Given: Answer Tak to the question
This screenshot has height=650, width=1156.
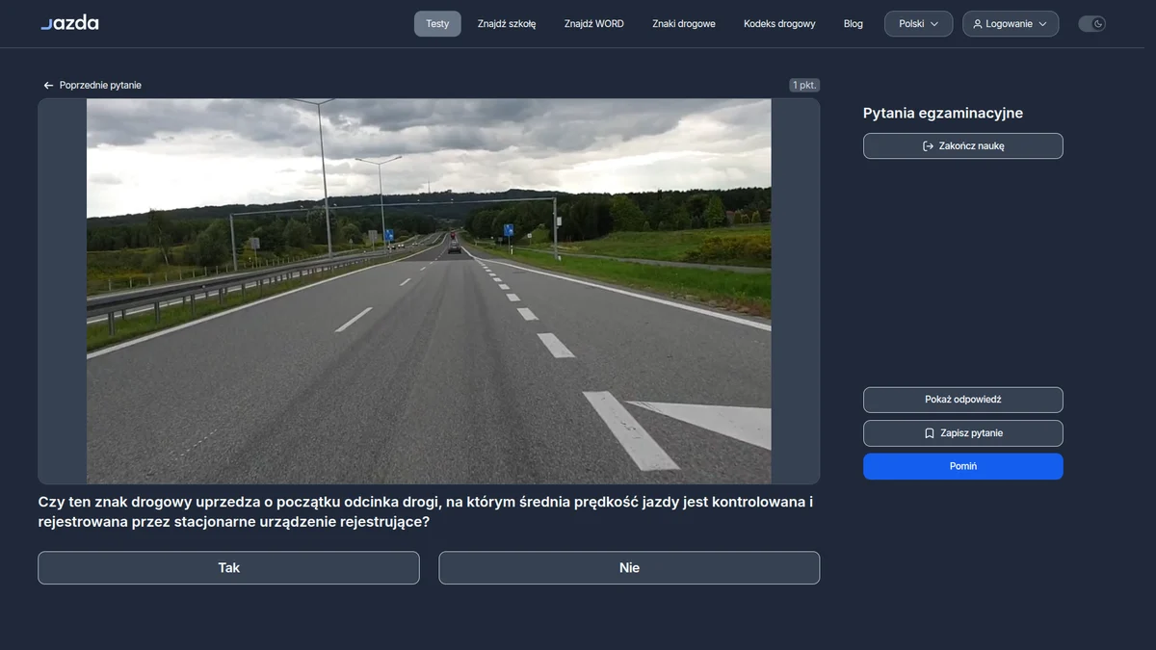Looking at the screenshot, I should pyautogui.click(x=228, y=568).
